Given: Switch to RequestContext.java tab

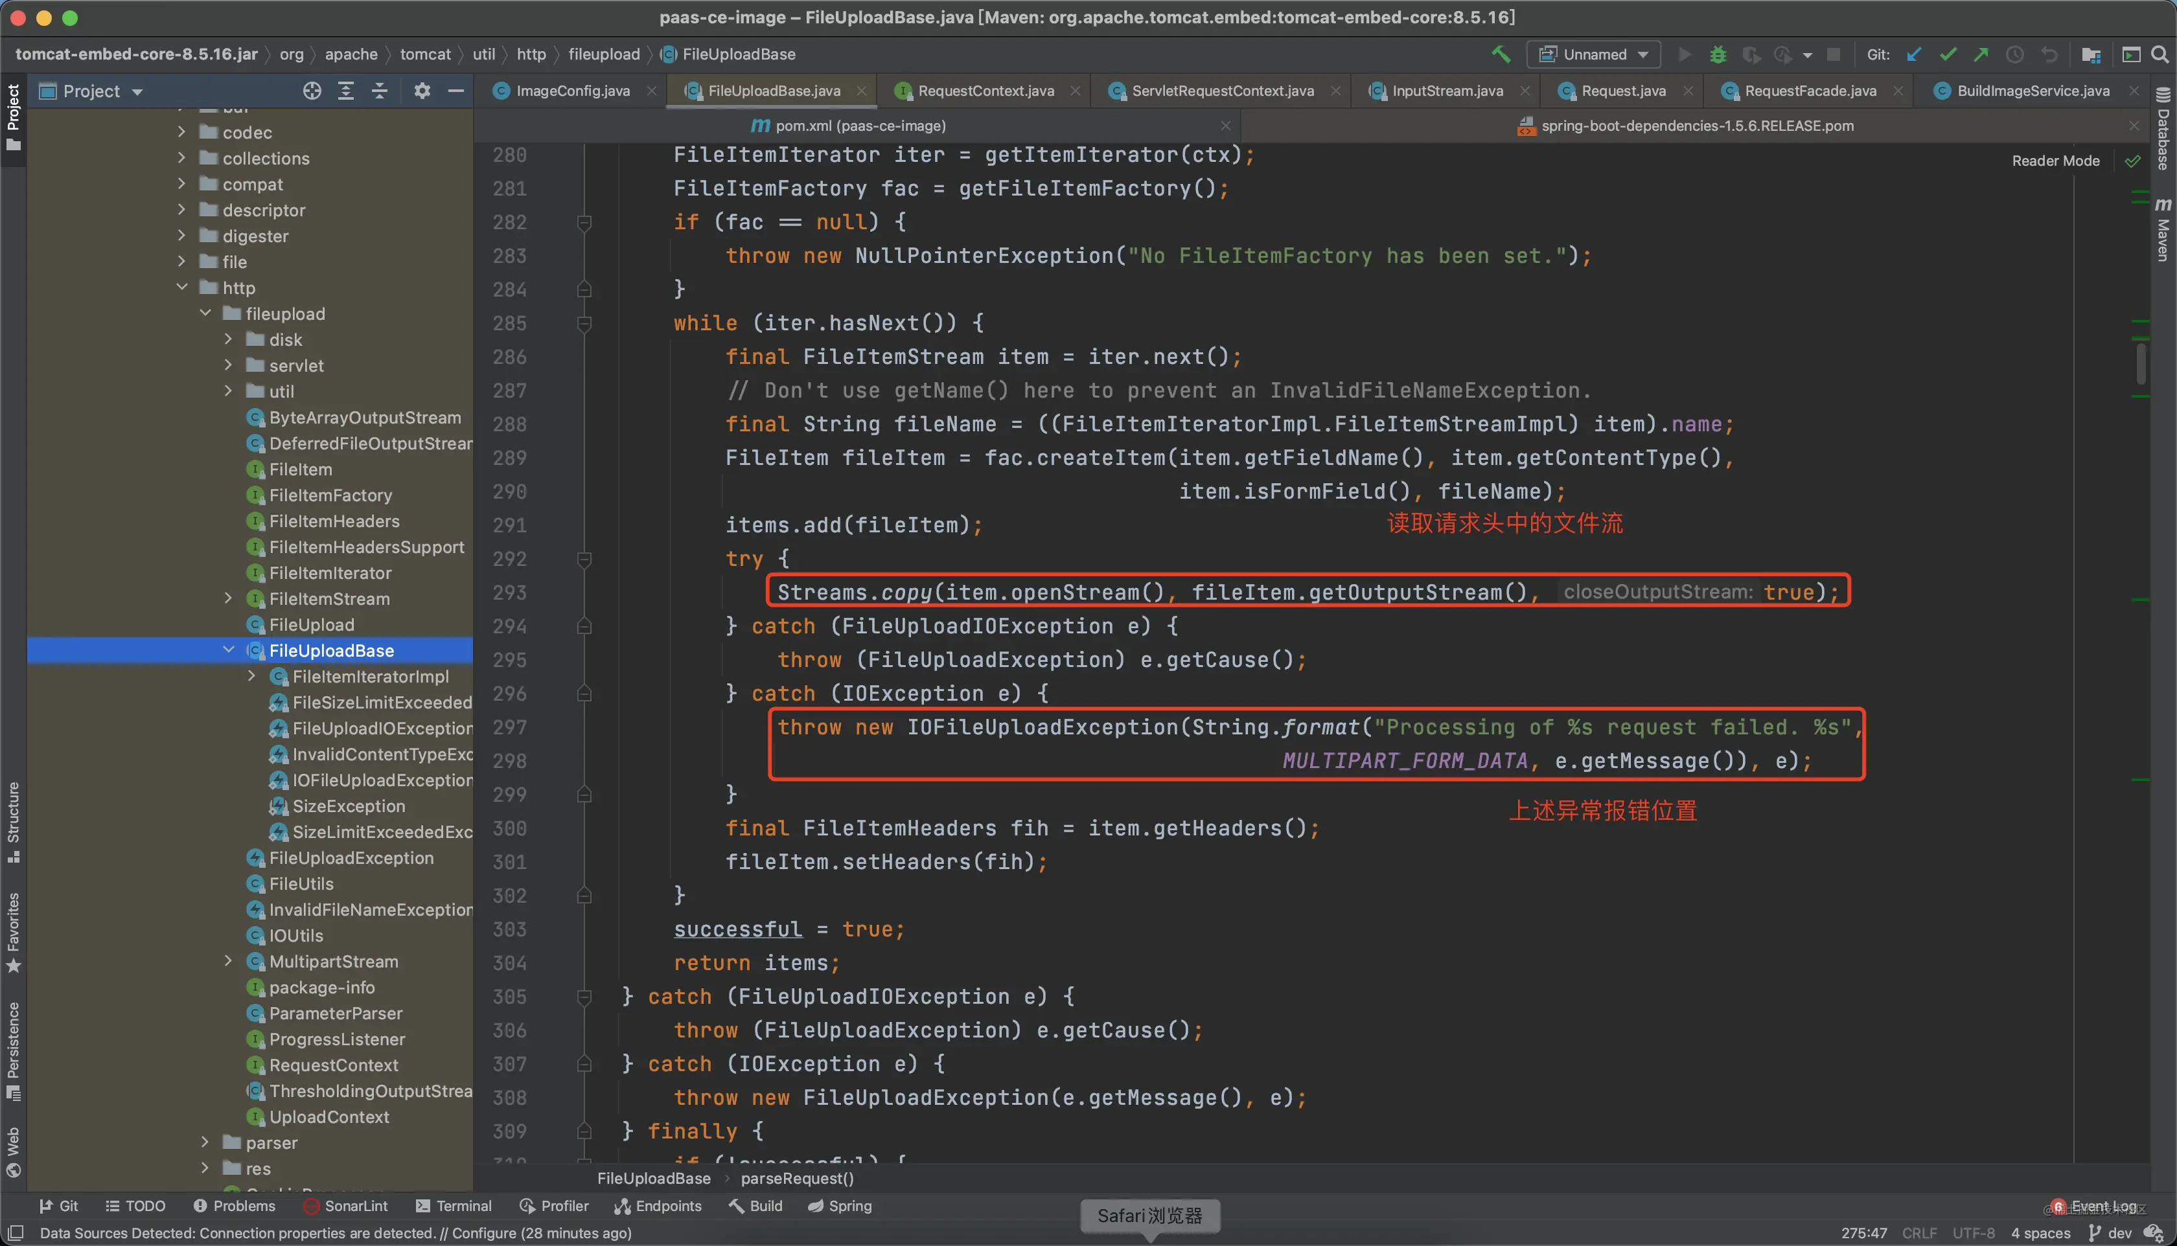Looking at the screenshot, I should 985,91.
